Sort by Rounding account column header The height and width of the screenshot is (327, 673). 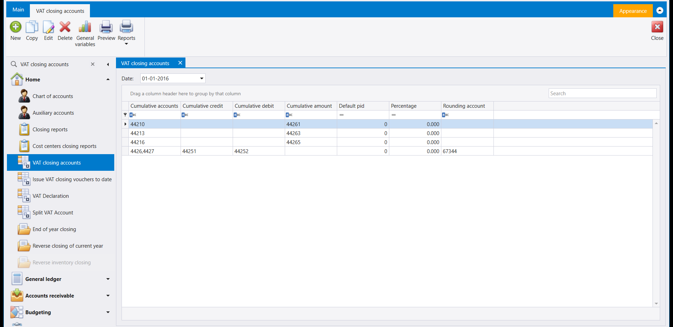click(x=467, y=106)
